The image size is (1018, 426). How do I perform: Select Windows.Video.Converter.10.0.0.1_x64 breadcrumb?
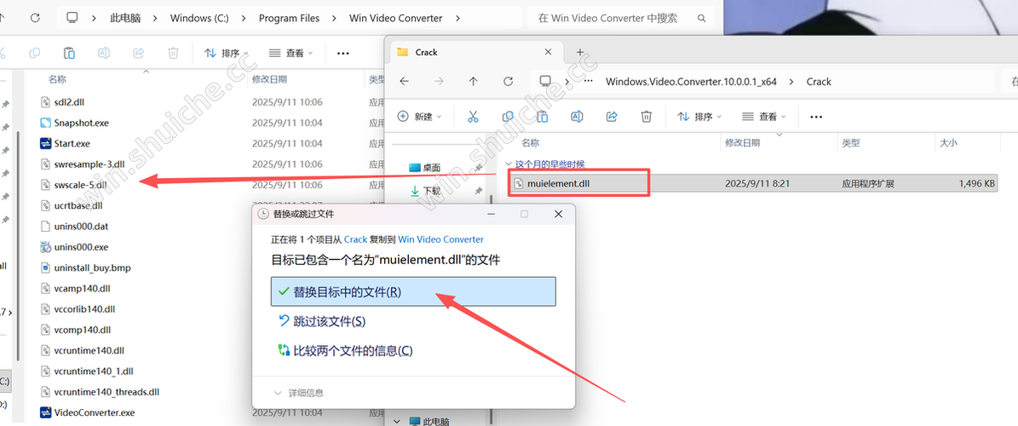click(x=691, y=82)
